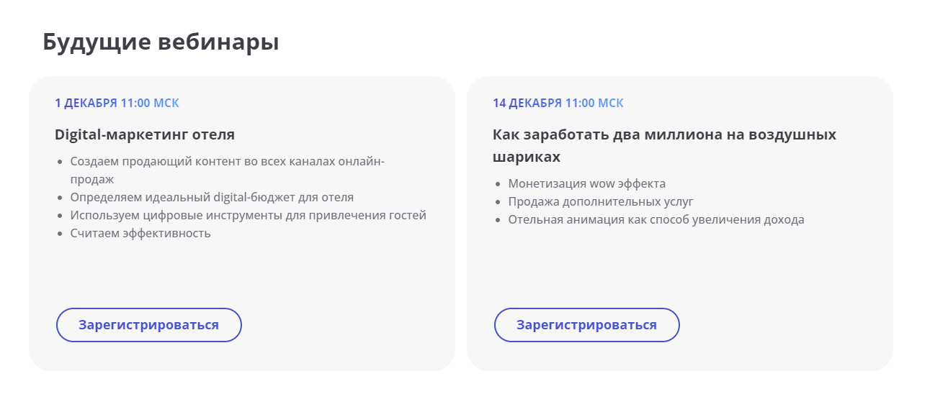The height and width of the screenshot is (412, 930).
Task: Click the "Будущие вебинары" heading
Action: click(x=161, y=42)
